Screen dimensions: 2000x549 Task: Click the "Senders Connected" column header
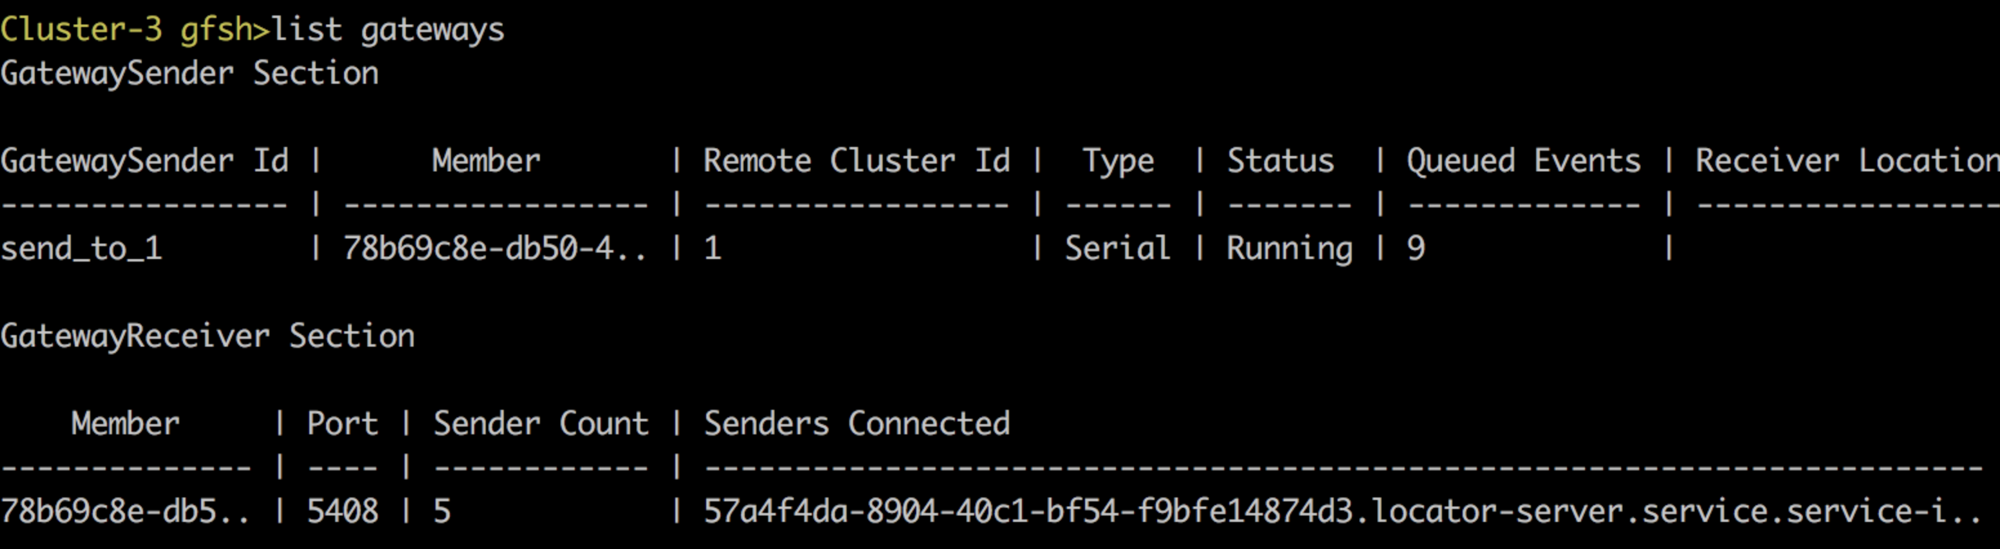click(856, 424)
